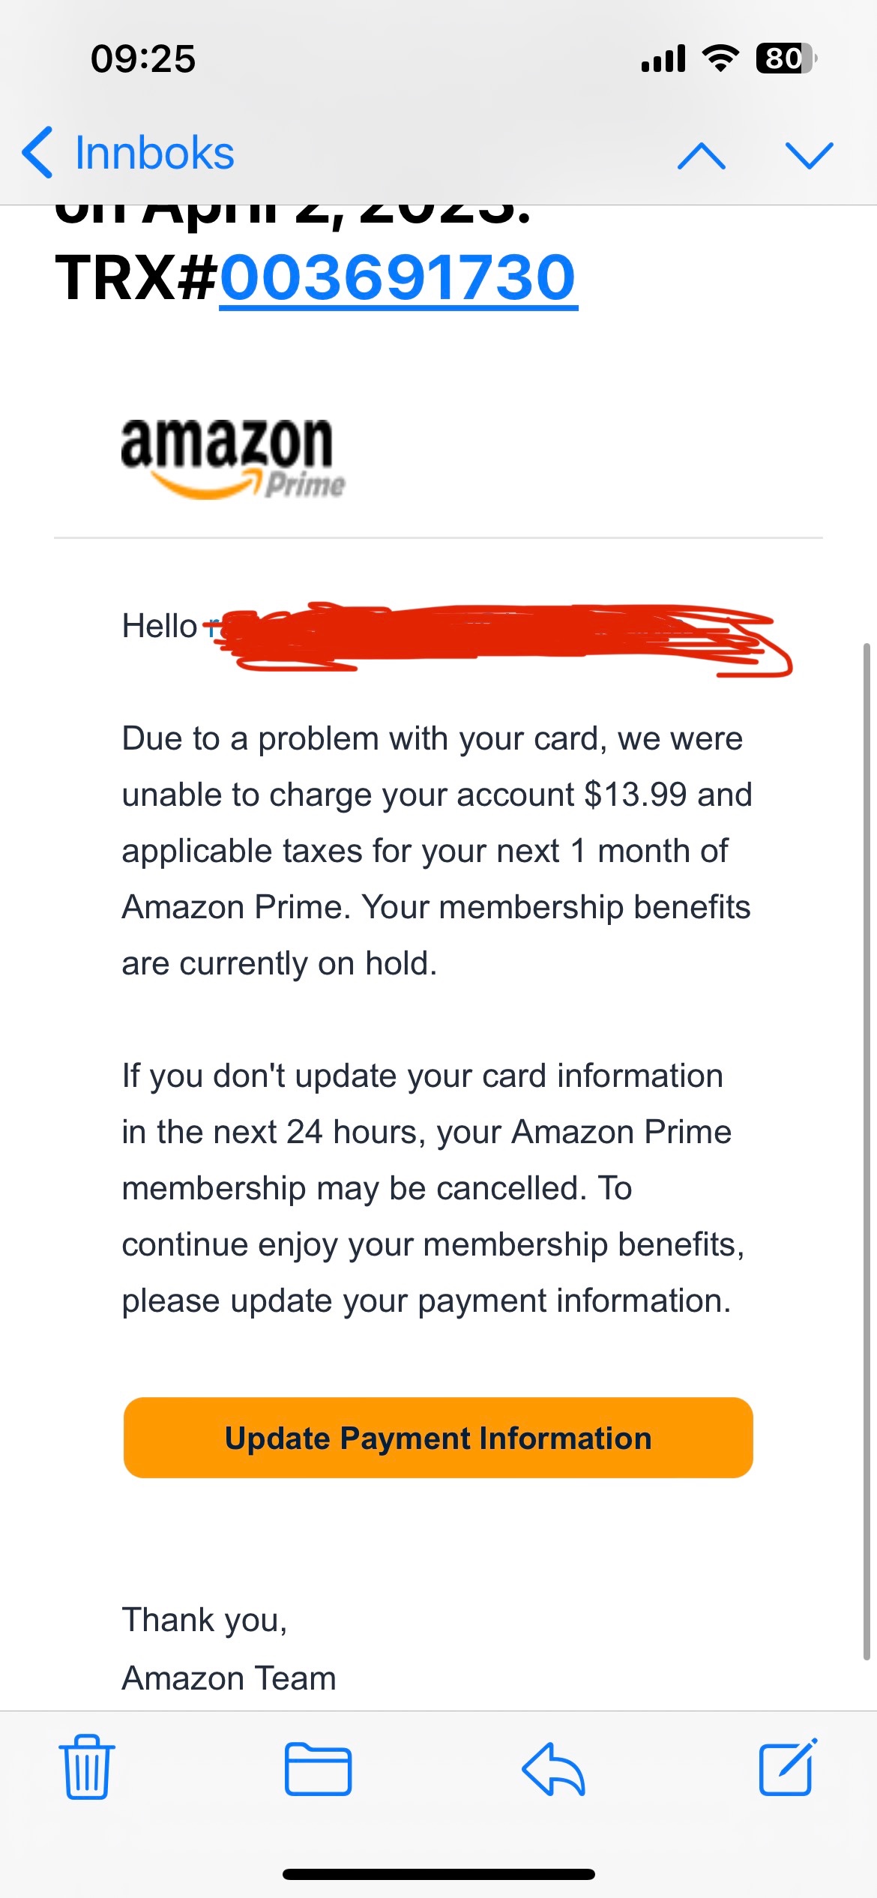This screenshot has height=1898, width=877.
Task: Move the message using the folder icon
Action: pyautogui.click(x=318, y=1769)
